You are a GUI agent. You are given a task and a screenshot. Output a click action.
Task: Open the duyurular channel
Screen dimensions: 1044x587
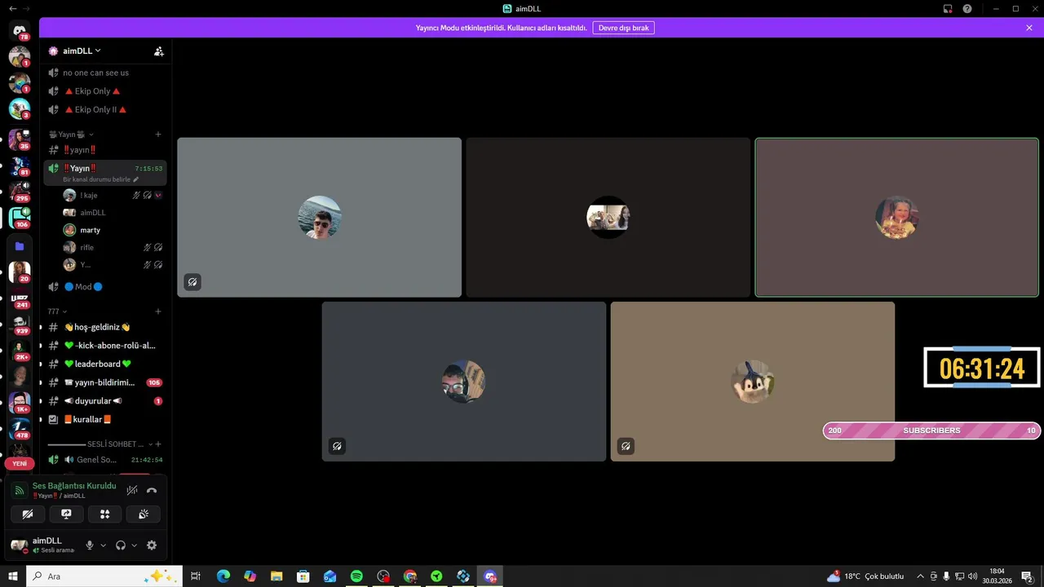point(105,401)
